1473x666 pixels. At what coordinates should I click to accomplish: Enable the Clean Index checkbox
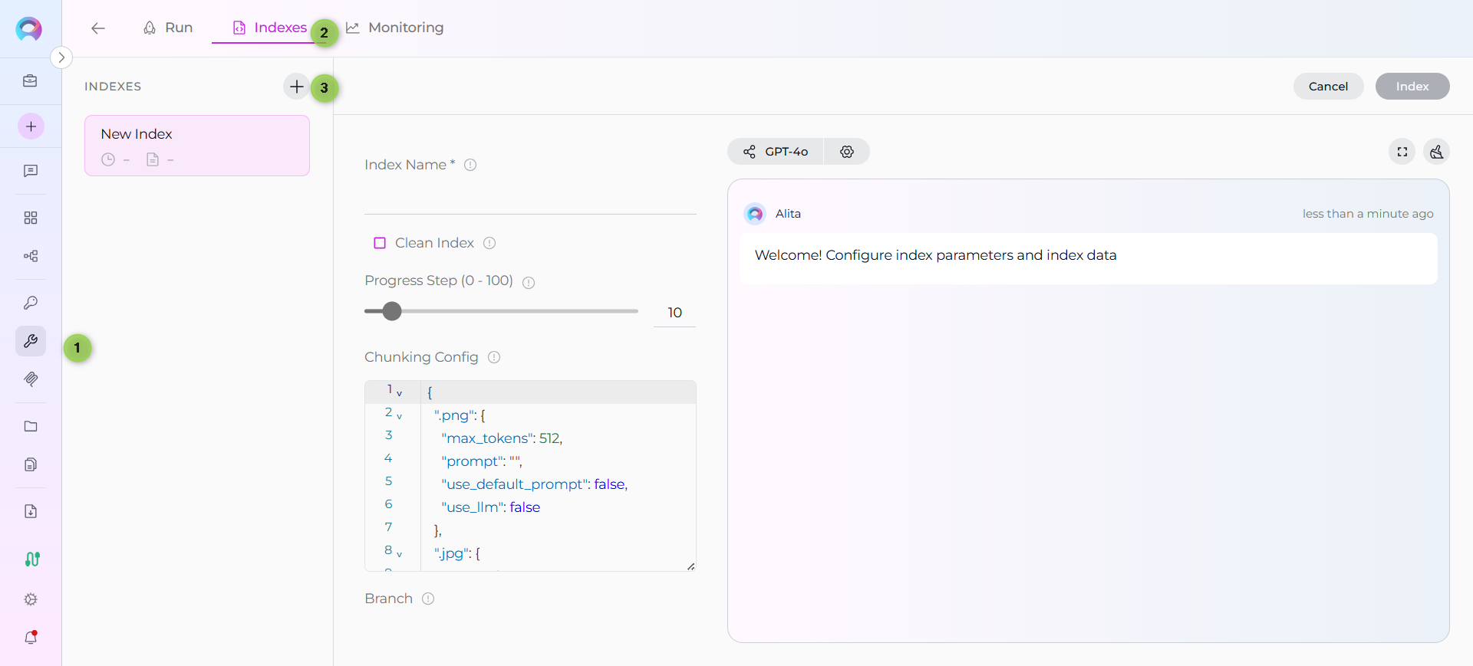click(380, 243)
